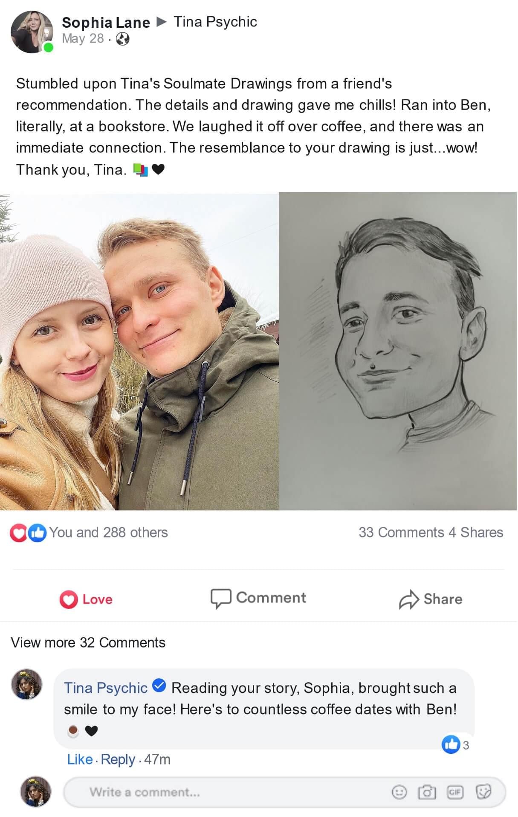Open the couple selfie photo
Screen dimensions: 518x817
[x=139, y=351]
